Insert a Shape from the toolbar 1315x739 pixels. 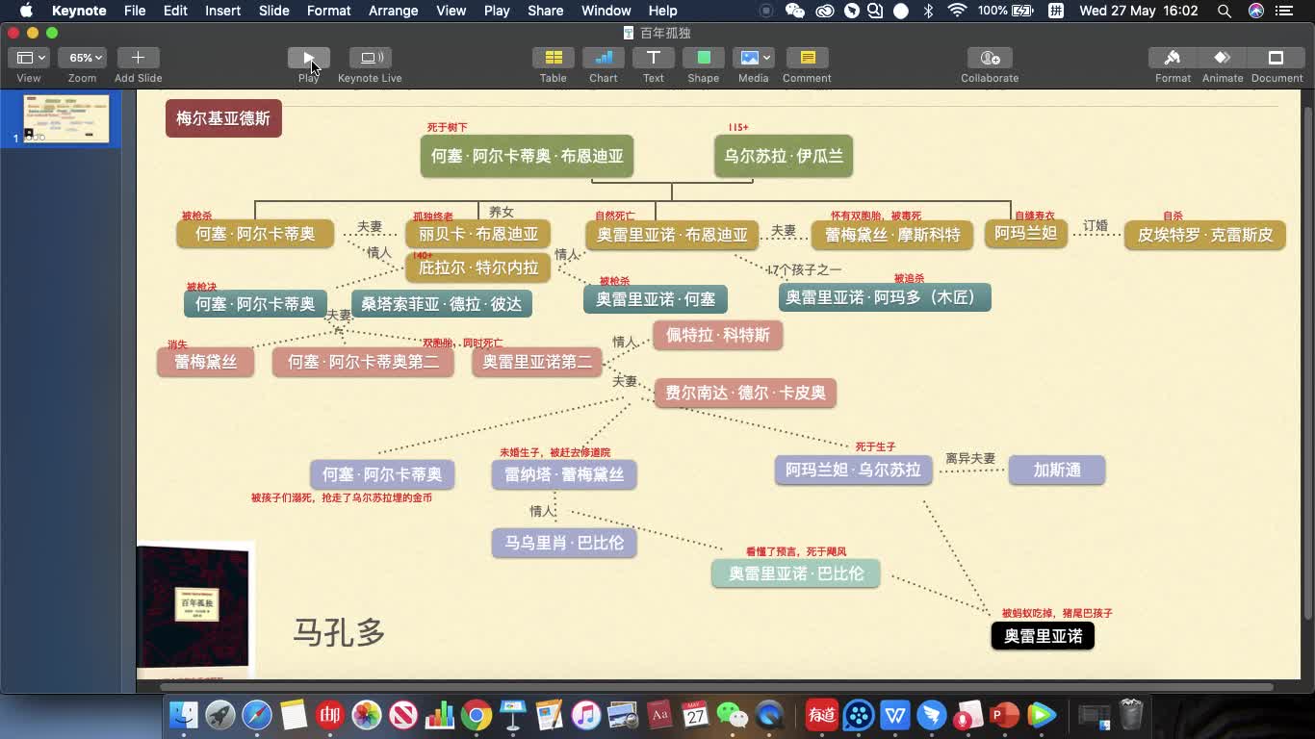(703, 58)
